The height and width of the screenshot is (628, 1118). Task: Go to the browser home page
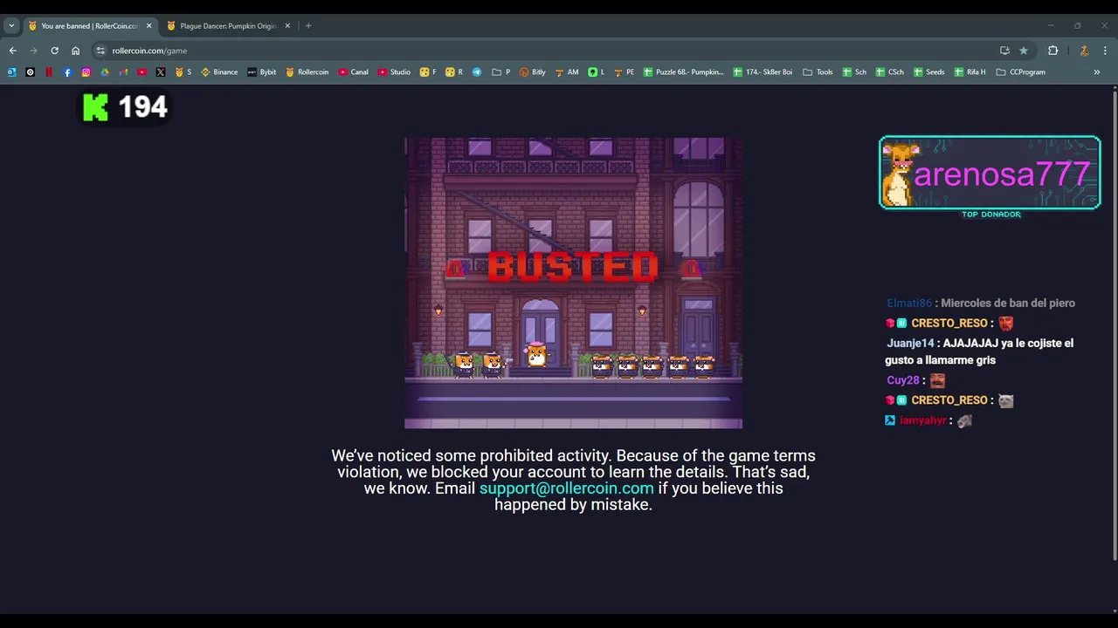(x=75, y=51)
